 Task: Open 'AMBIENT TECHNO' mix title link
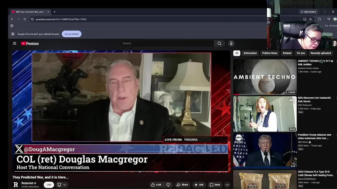coord(315,62)
